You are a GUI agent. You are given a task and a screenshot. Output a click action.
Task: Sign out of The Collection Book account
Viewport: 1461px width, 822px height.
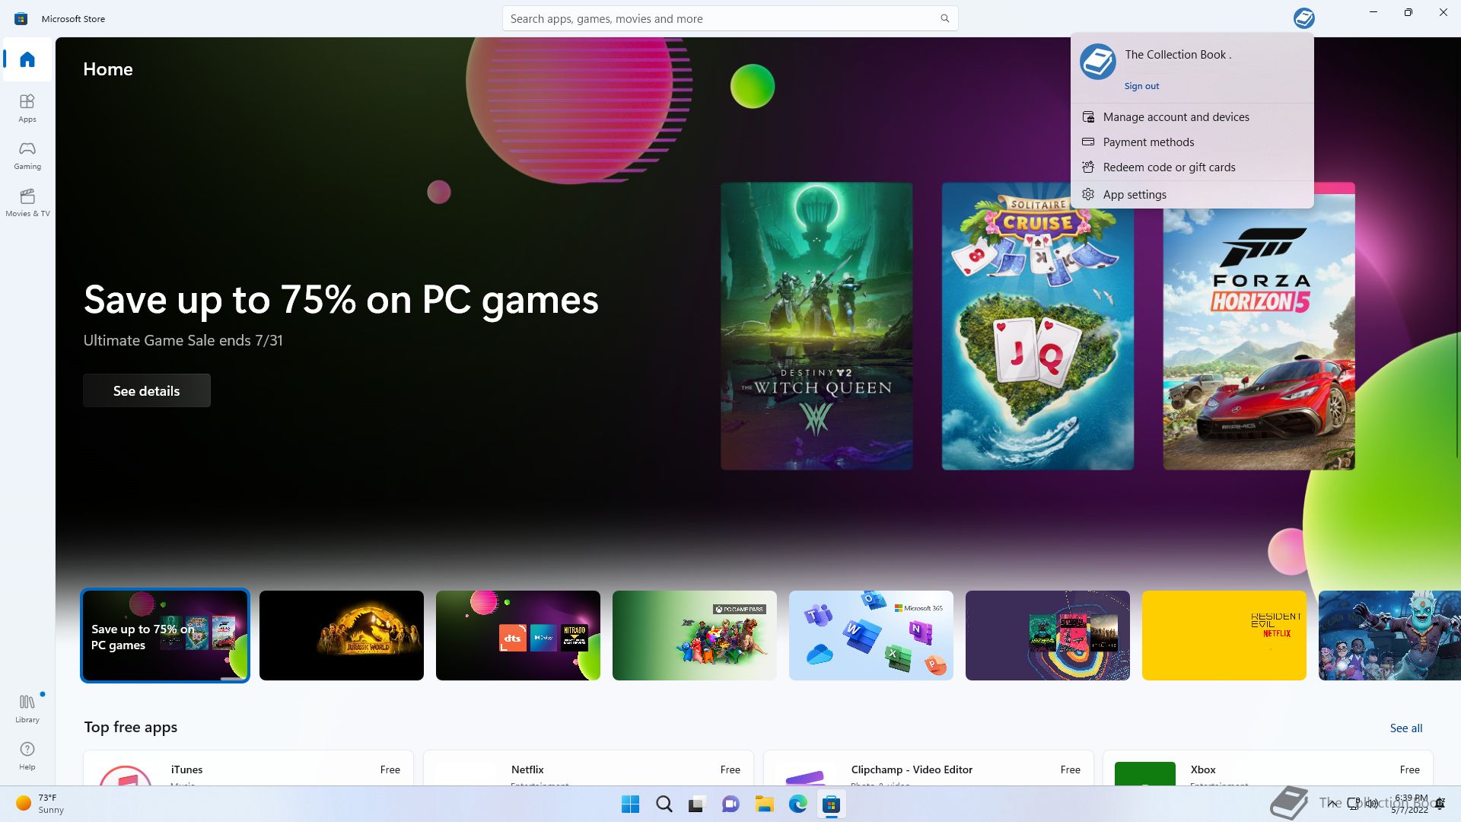pos(1141,86)
